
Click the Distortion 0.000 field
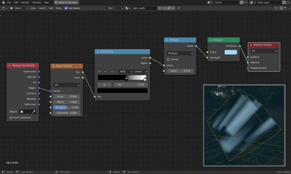coord(67,113)
